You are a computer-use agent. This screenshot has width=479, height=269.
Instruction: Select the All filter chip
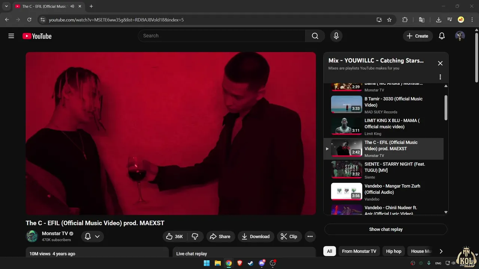point(329,251)
